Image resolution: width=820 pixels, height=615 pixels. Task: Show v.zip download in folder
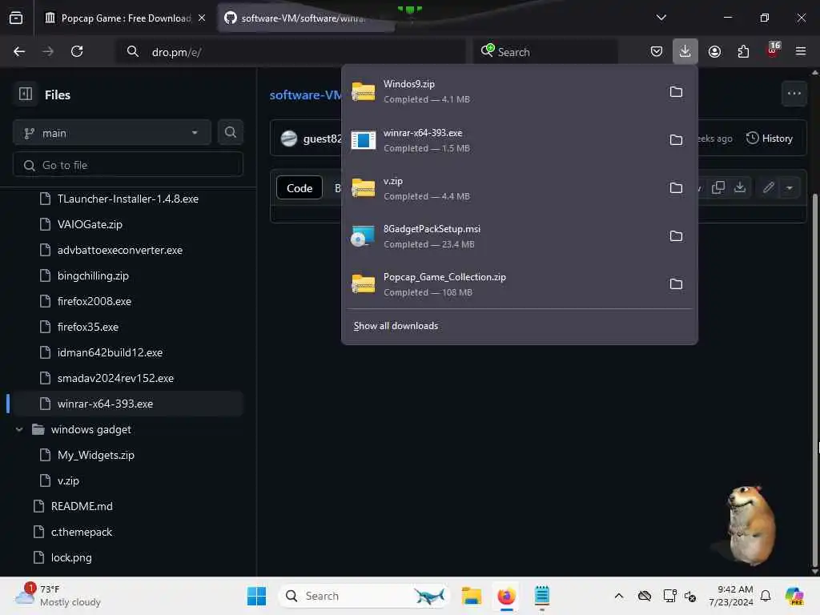676,187
